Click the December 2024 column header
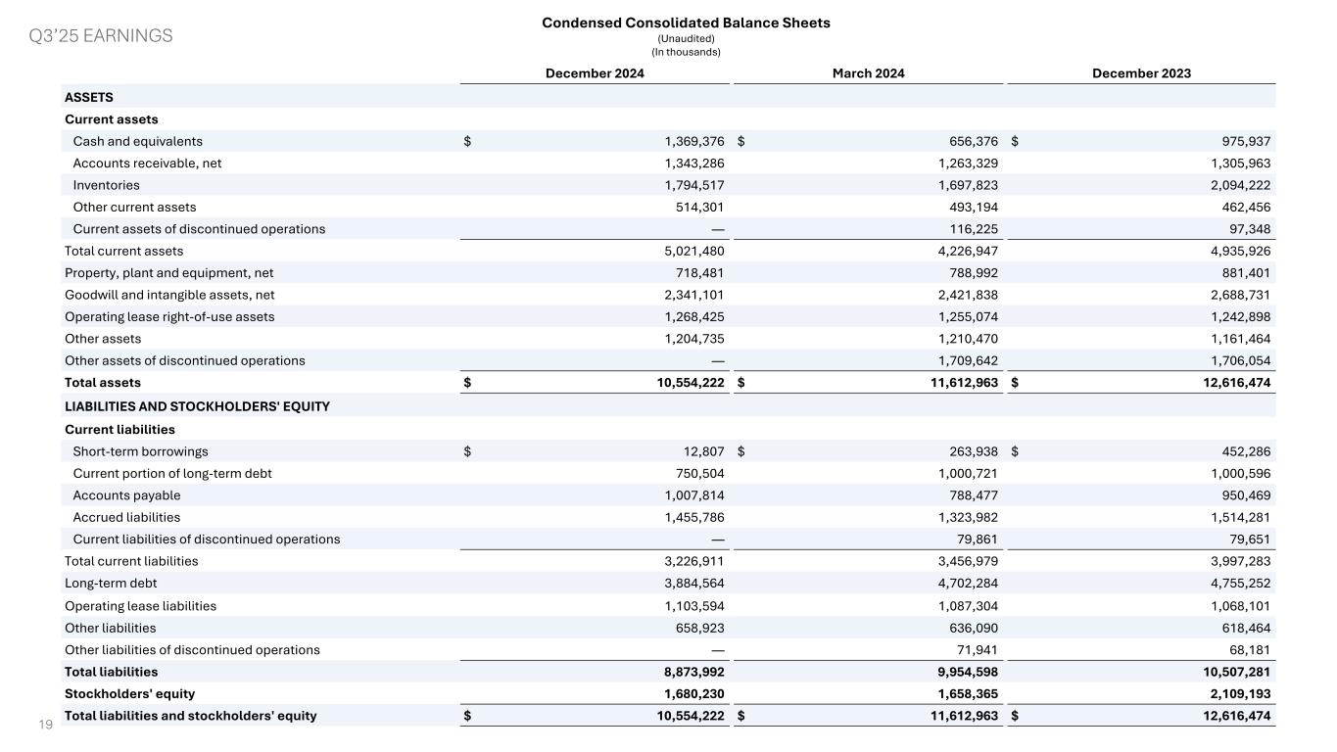The height and width of the screenshot is (752, 1337). click(595, 73)
